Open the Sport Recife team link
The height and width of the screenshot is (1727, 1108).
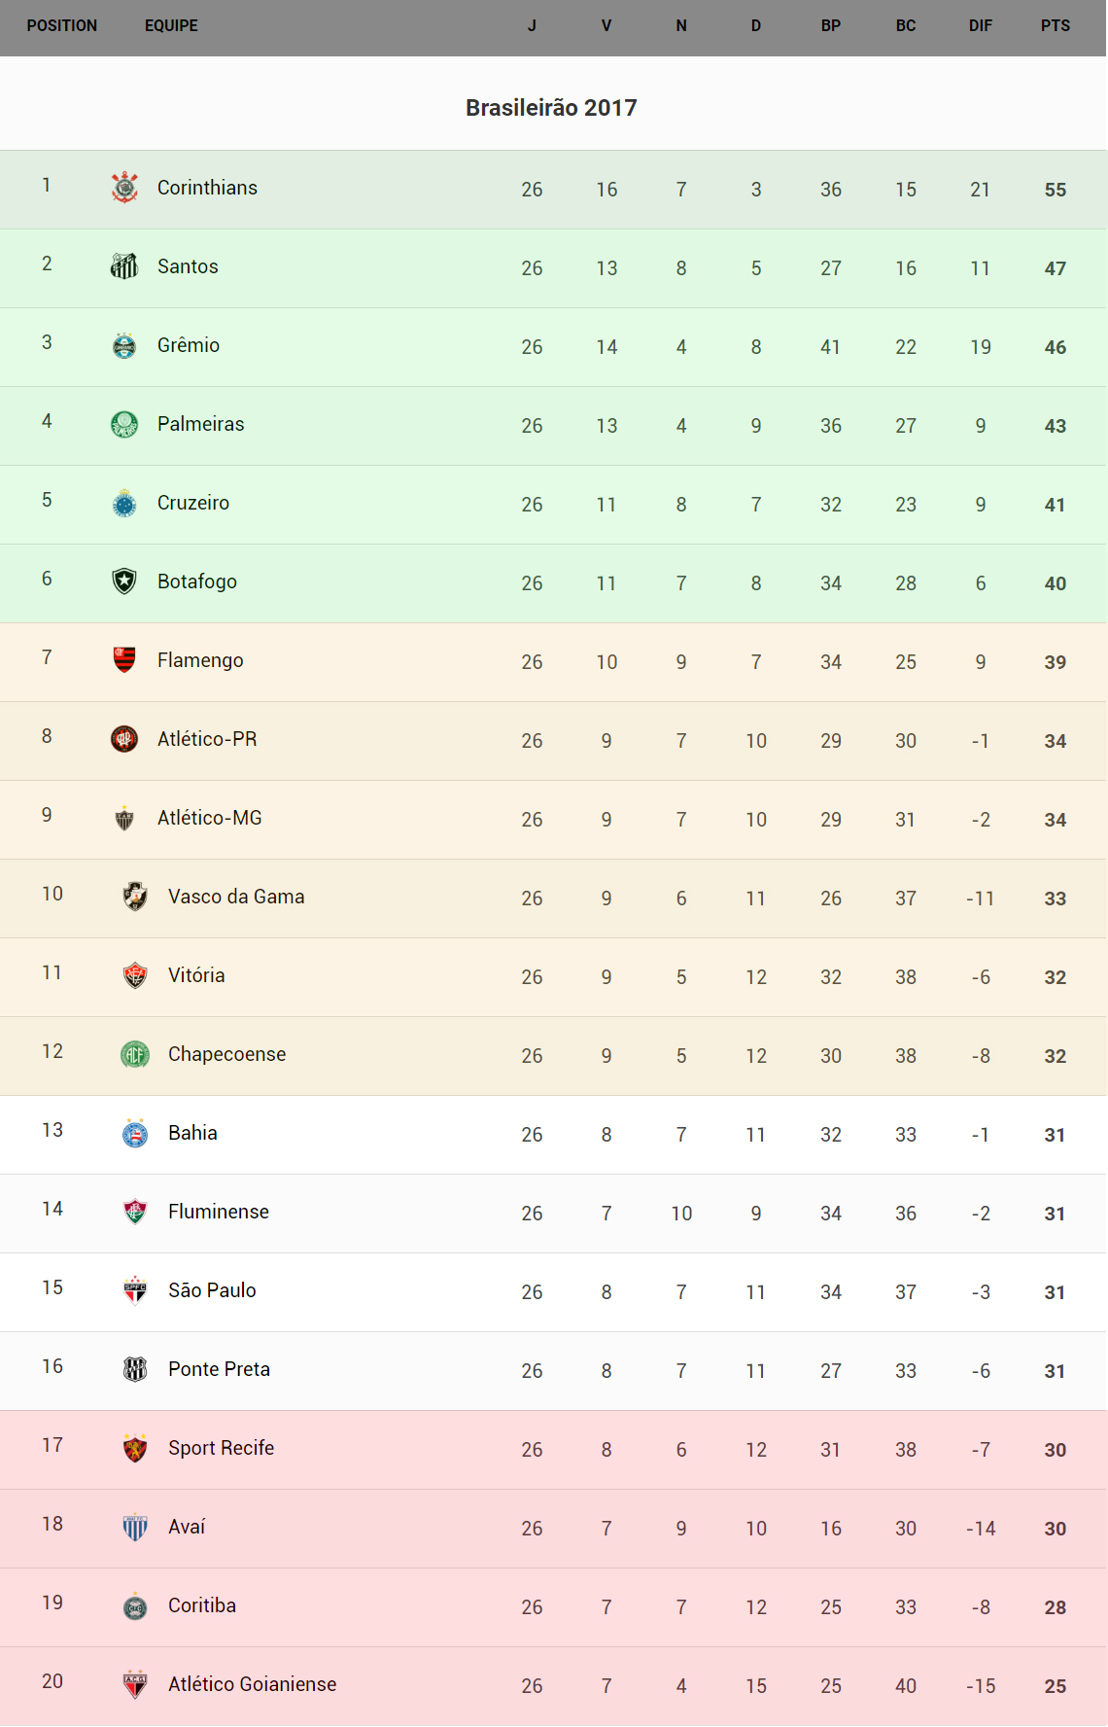[x=221, y=1448]
